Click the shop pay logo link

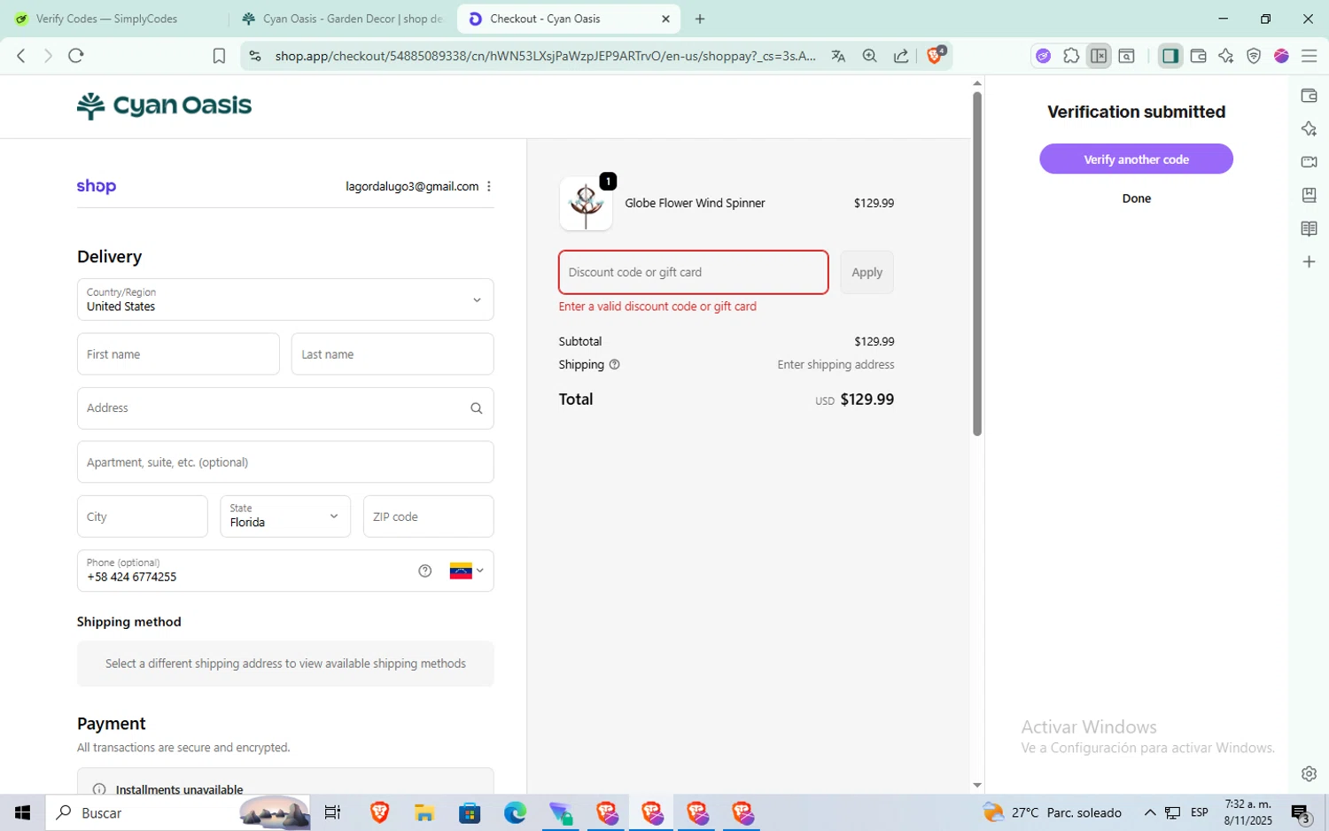click(x=97, y=186)
